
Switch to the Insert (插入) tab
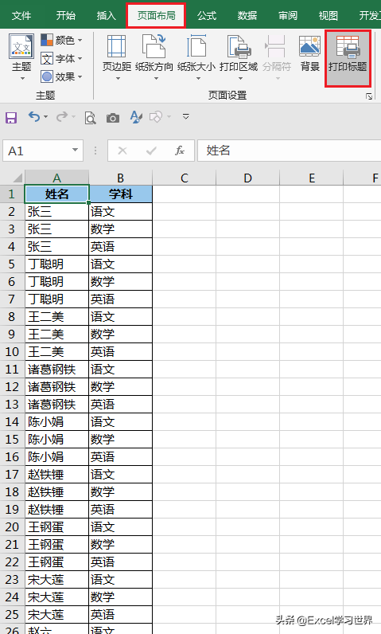(106, 15)
